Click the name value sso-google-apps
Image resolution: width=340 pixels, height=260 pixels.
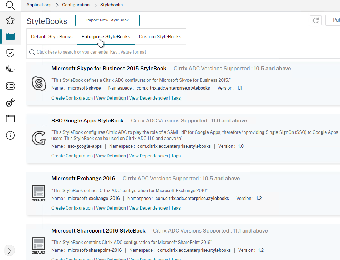tap(85, 146)
